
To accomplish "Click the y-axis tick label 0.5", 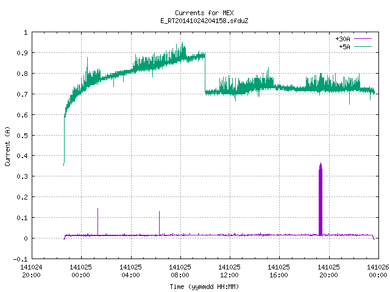I will 22,135.
